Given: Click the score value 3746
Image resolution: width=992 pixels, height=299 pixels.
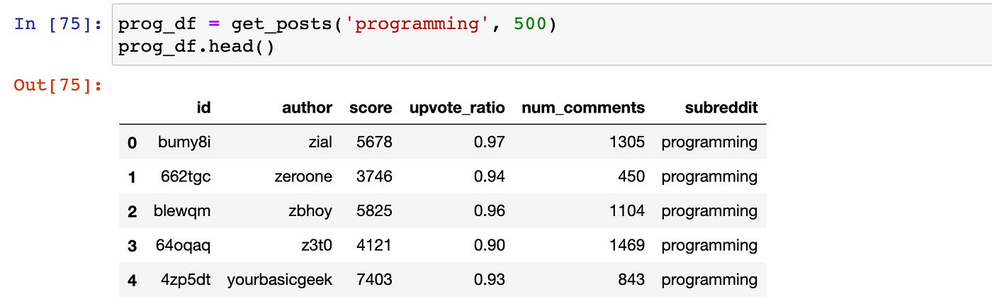Looking at the screenshot, I should pos(373,177).
